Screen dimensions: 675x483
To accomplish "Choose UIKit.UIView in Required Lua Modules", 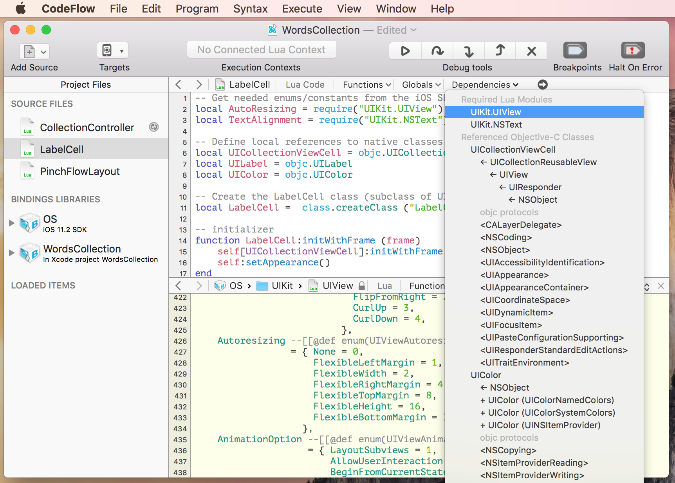I will click(544, 112).
